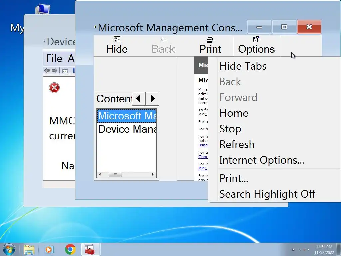The height and width of the screenshot is (256, 341).
Task: Open the File menu in Device Manager window
Action: [54, 58]
